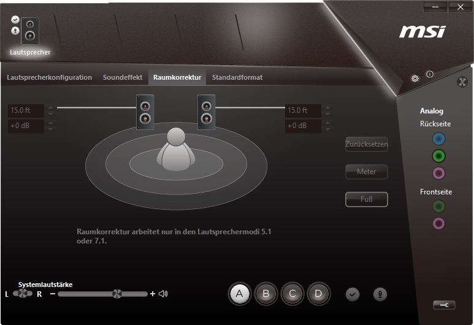Click the Systemlautstärke label
Screen dimensions: 474x325
(45, 285)
